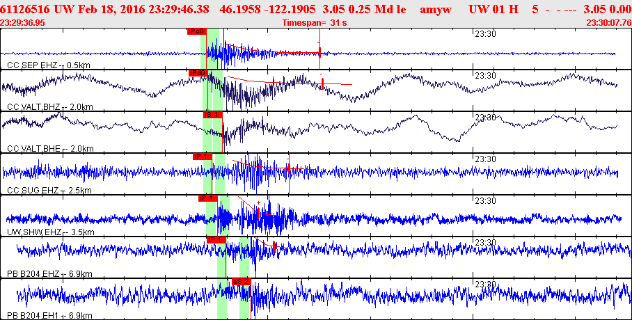Screen dimensions: 632x320
Task: Select the iP 1 pick flag on SUG trace
Action: click(x=203, y=156)
